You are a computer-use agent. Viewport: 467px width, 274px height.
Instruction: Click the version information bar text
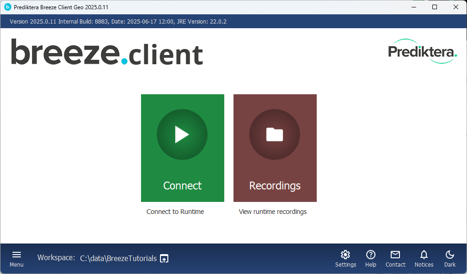tap(118, 22)
